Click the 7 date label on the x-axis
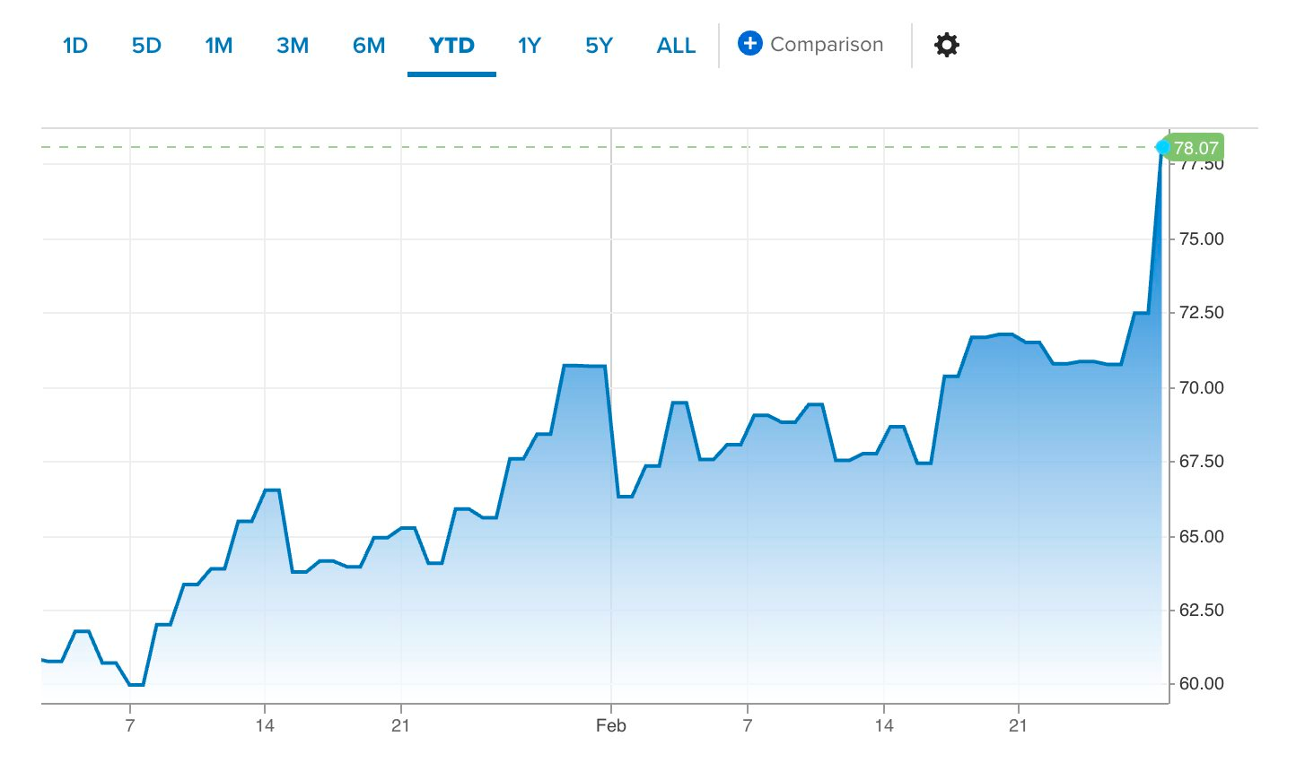 [128, 725]
